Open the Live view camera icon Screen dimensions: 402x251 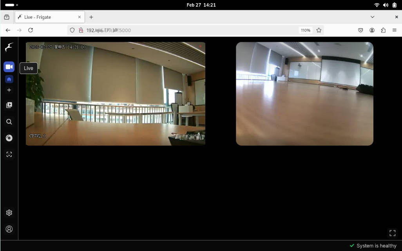pyautogui.click(x=9, y=67)
